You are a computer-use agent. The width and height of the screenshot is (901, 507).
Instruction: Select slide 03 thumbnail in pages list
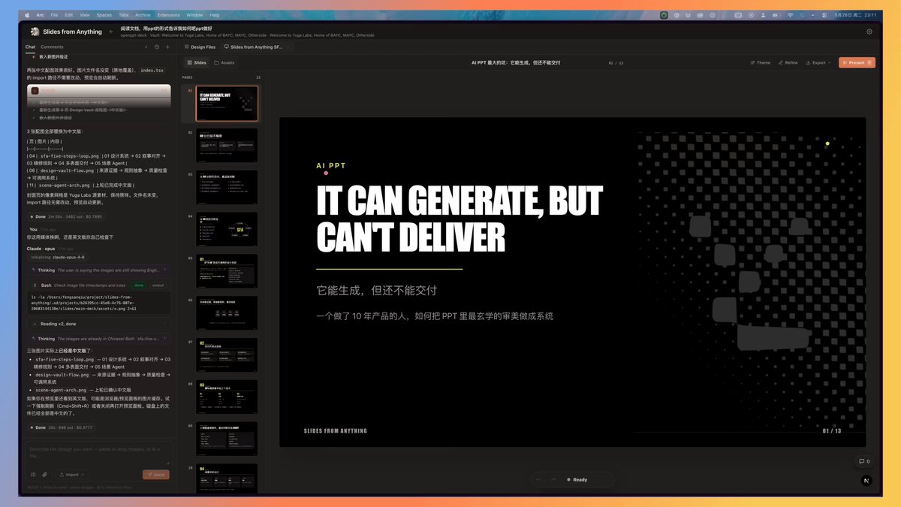point(227,187)
